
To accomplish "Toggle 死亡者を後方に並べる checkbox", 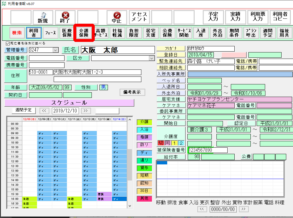I will [x=8, y=43].
